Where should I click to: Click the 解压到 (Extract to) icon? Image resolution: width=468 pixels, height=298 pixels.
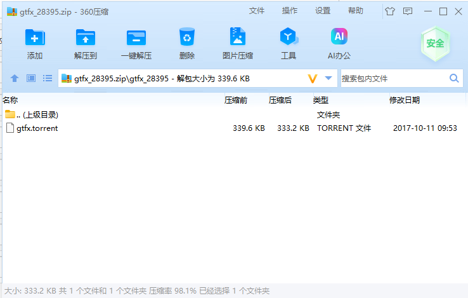[x=86, y=37]
